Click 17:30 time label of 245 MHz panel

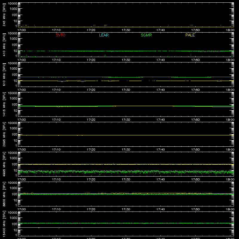[x=126, y=30]
